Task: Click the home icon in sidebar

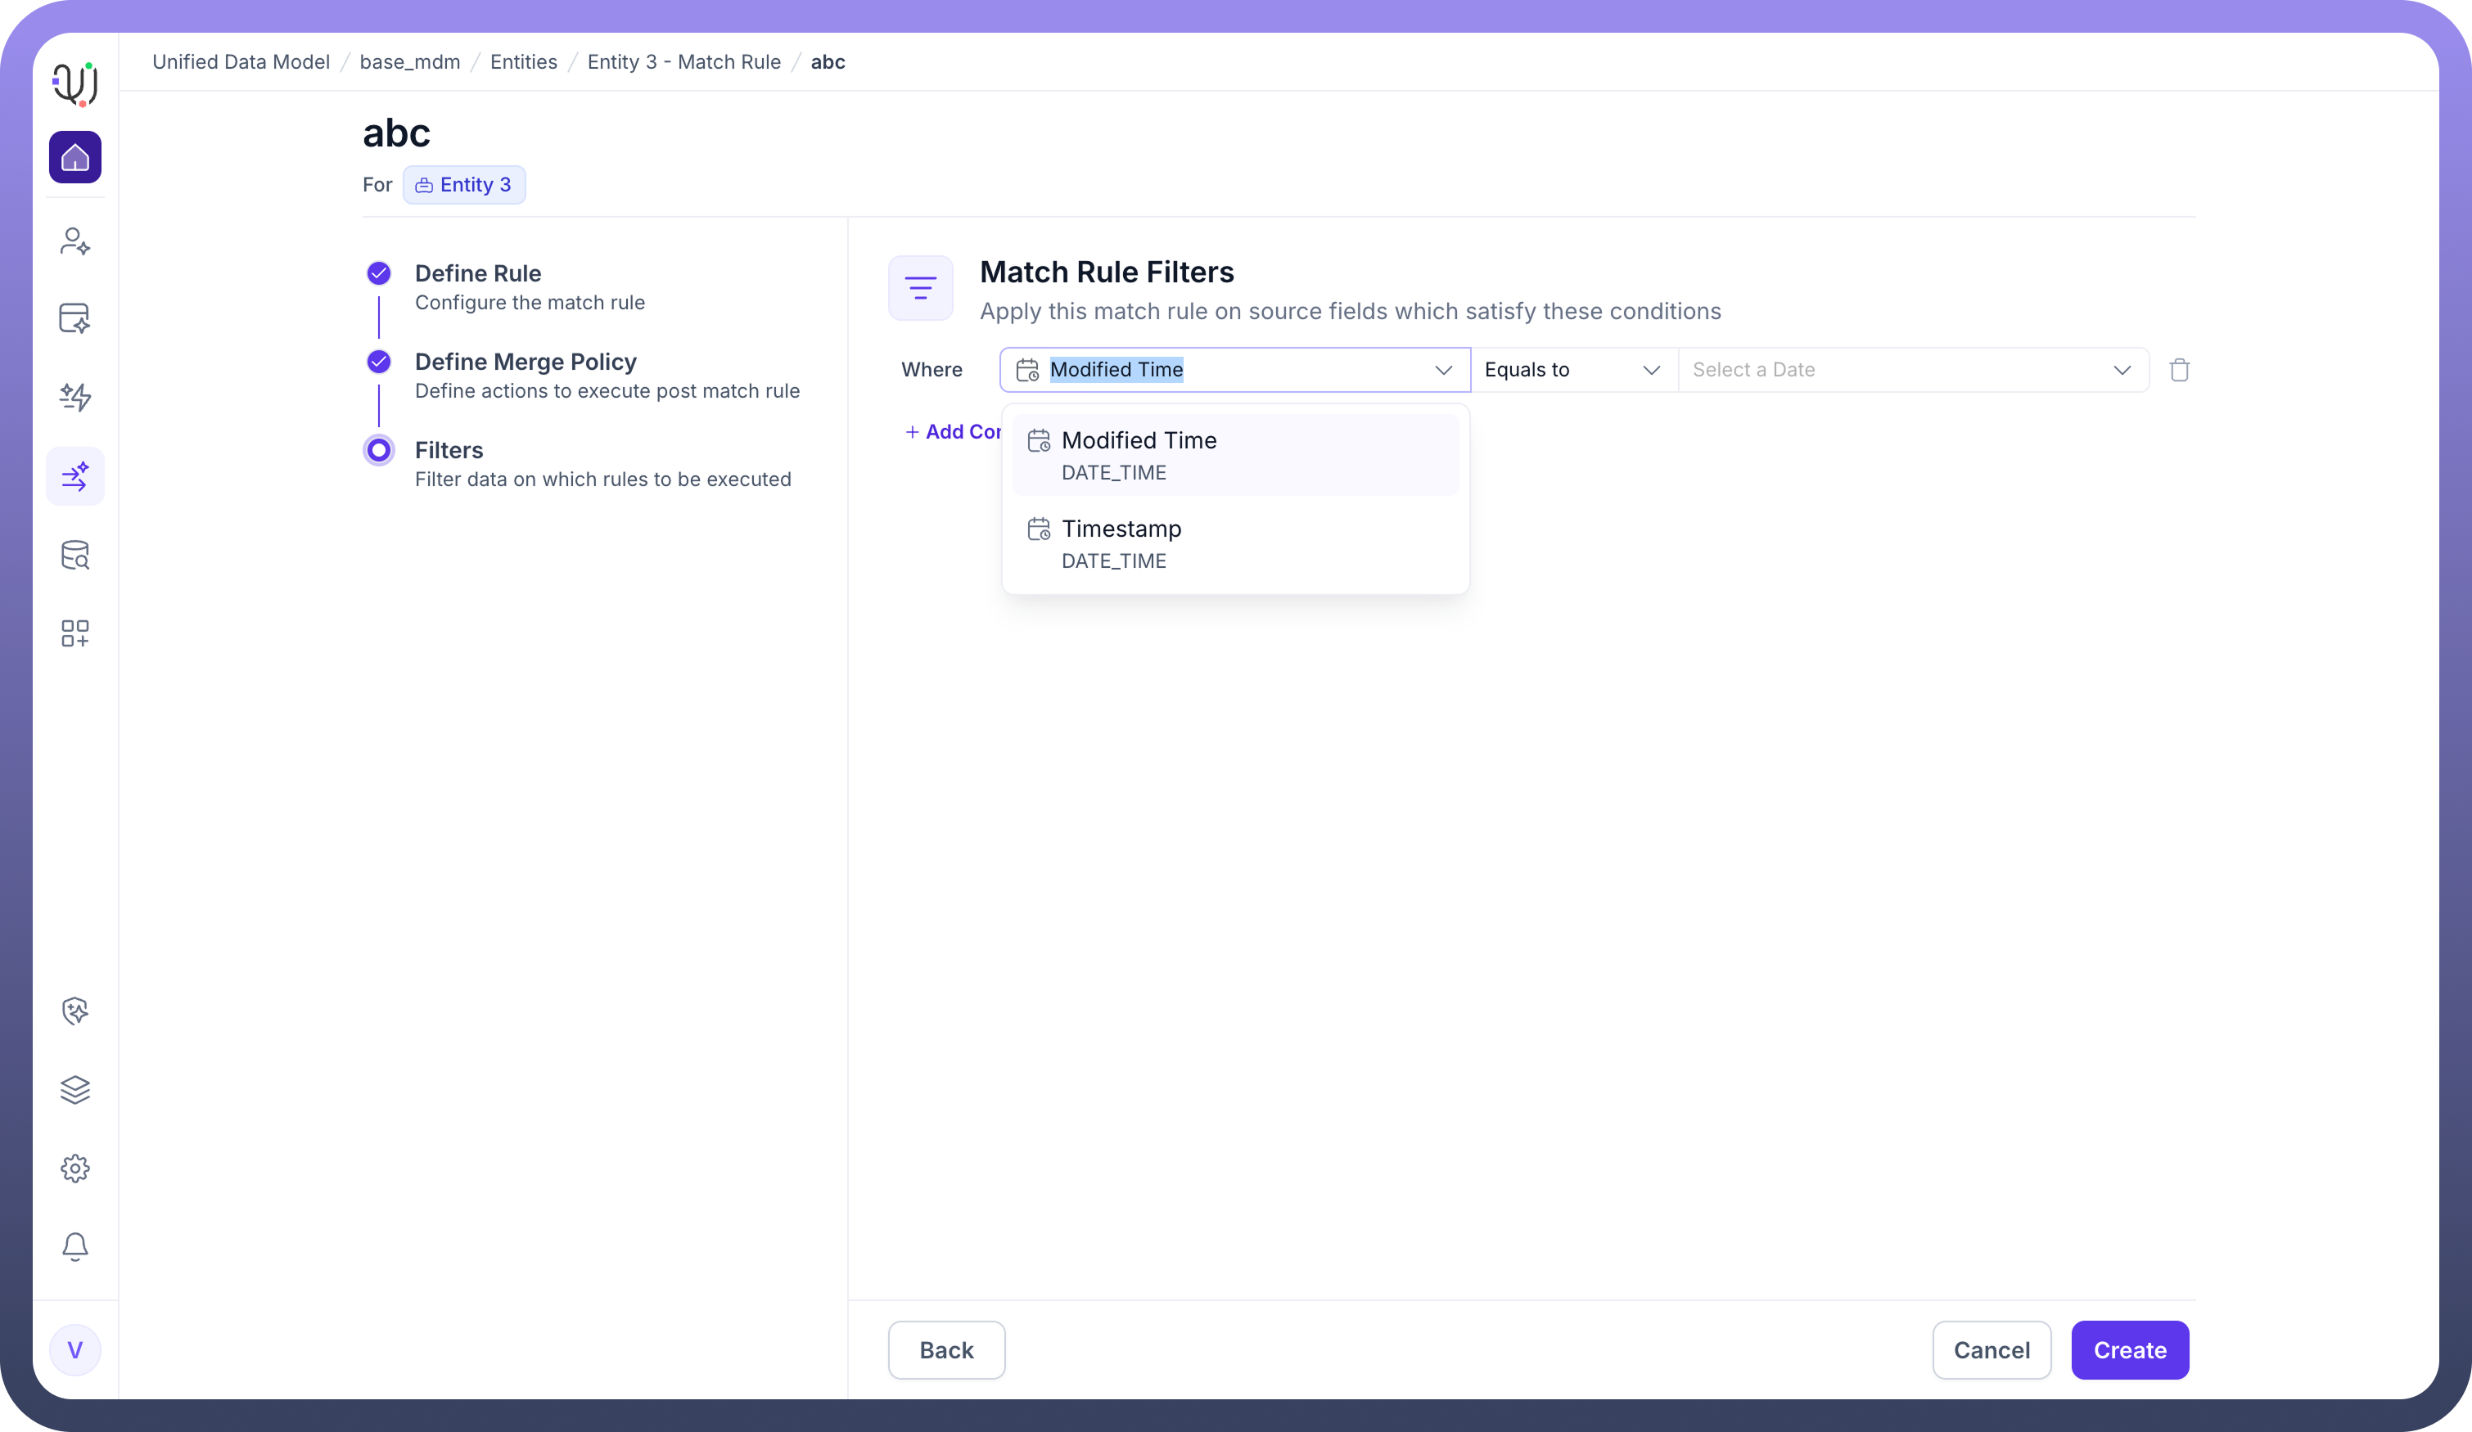Action: pos(74,157)
